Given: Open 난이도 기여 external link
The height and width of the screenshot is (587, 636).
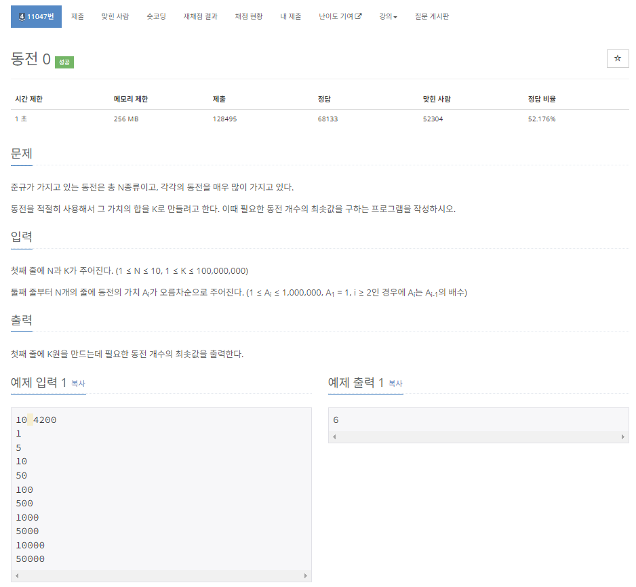Looking at the screenshot, I should (x=340, y=17).
